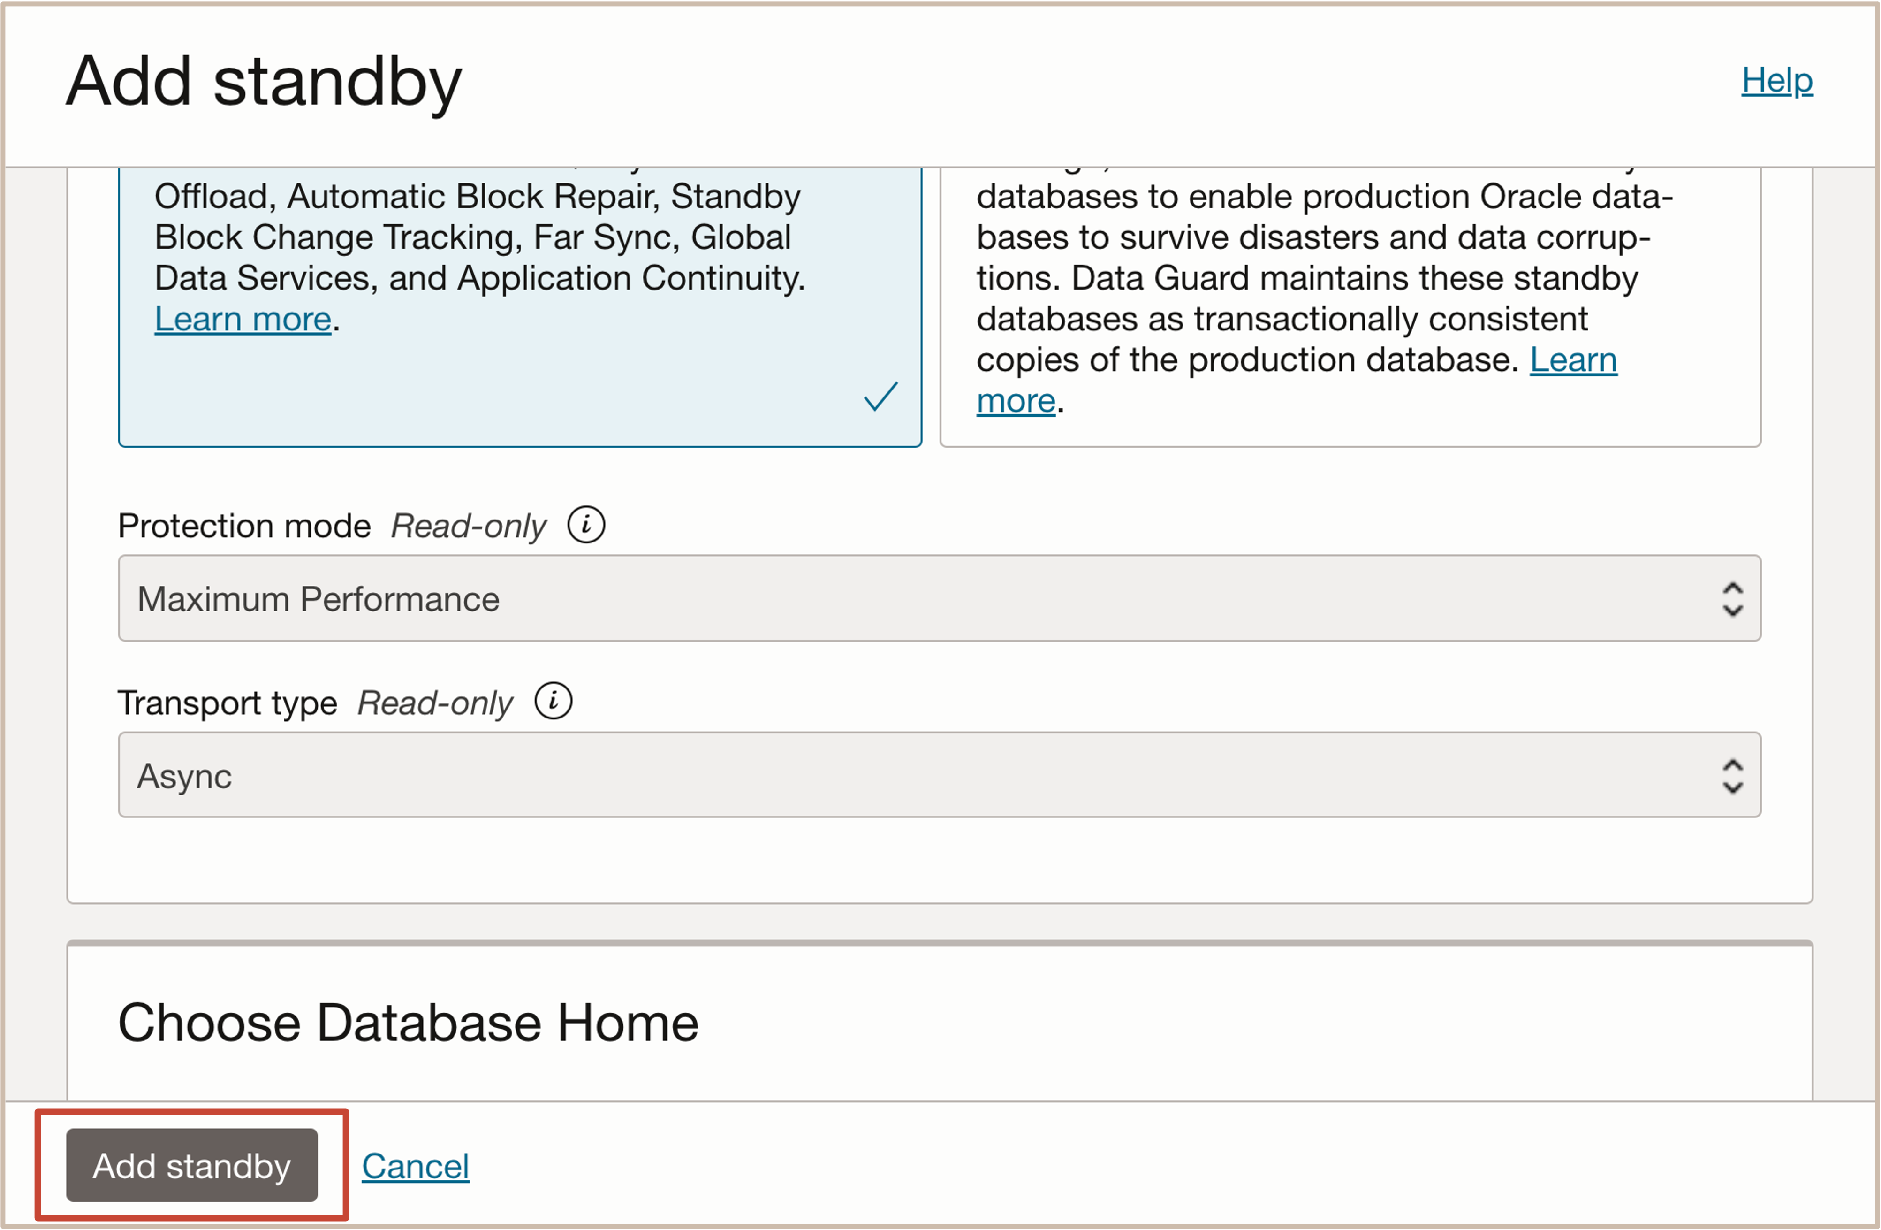Click the Add standby button

191,1165
